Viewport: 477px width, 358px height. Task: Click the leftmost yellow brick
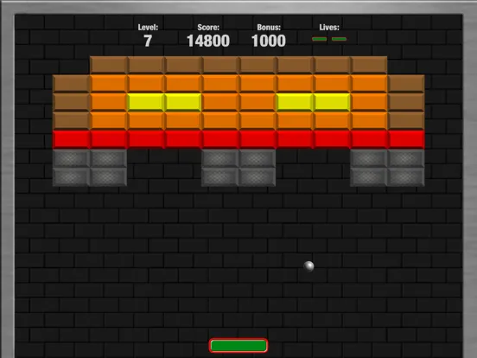[x=146, y=102]
